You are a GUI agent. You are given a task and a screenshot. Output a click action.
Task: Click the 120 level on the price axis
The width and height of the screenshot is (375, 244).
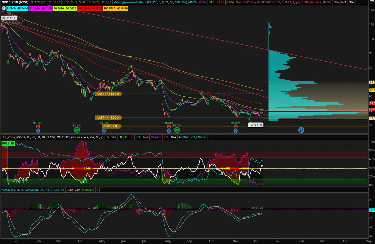[x=372, y=10]
